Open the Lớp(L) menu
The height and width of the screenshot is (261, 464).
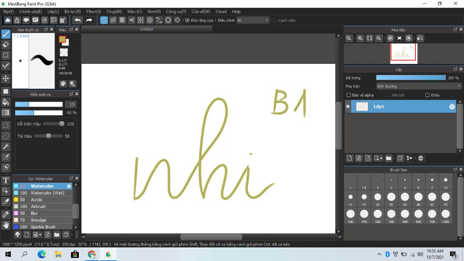point(53,11)
